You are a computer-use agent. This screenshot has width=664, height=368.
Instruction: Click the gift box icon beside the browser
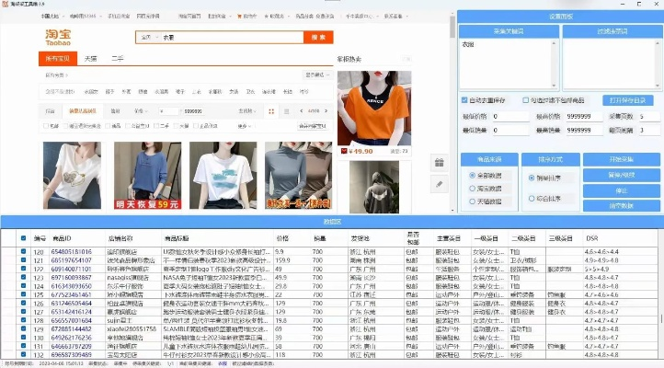(x=439, y=162)
